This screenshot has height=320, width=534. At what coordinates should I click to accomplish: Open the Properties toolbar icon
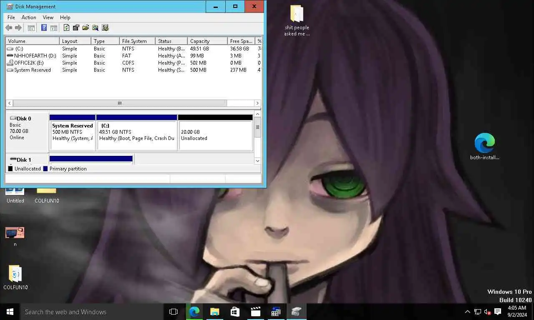(x=76, y=28)
